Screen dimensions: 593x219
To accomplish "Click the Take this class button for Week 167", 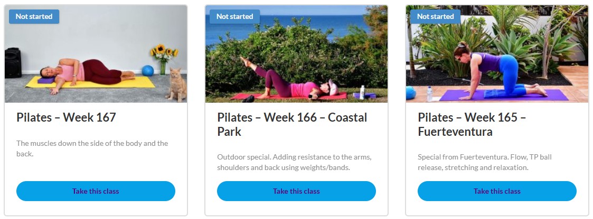I will coord(96,191).
